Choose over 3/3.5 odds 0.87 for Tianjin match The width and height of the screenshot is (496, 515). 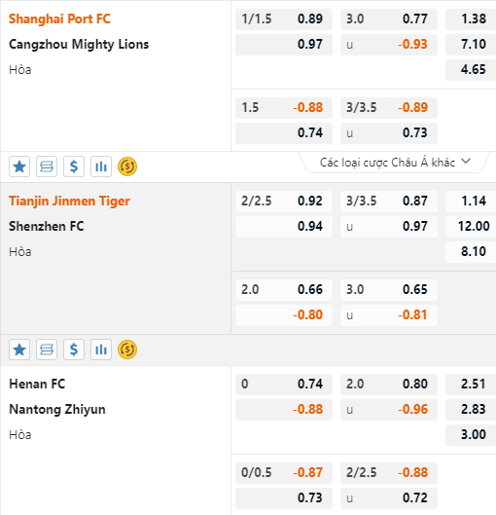click(389, 201)
